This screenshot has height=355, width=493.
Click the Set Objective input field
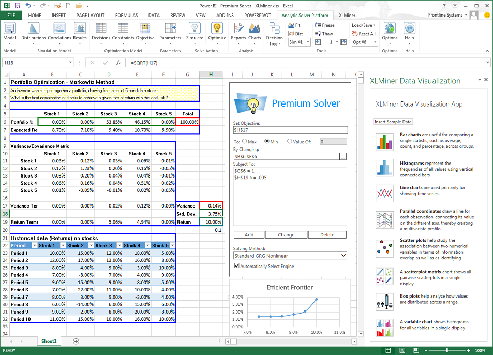coord(291,130)
